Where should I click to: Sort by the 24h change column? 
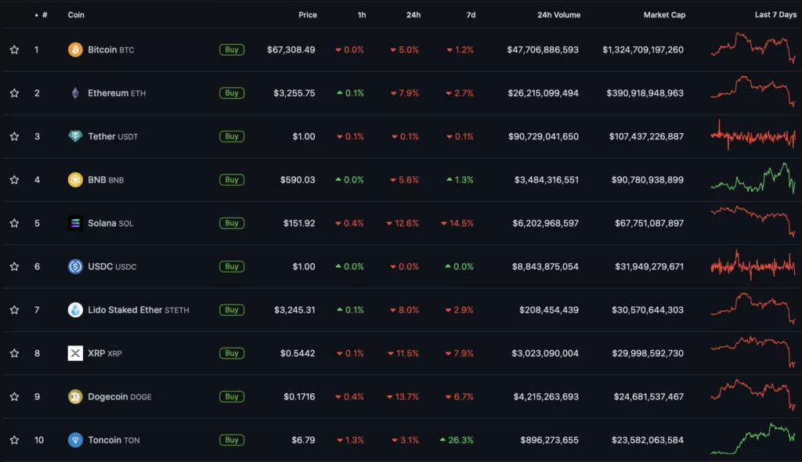click(x=414, y=15)
